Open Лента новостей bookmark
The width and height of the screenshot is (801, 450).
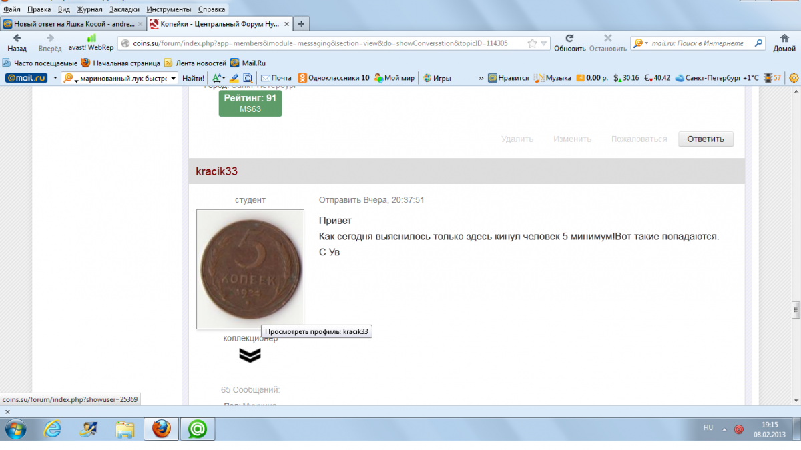click(196, 63)
